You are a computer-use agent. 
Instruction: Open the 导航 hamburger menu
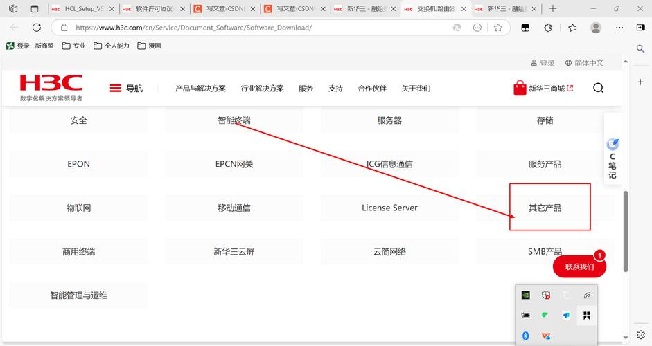pos(125,88)
